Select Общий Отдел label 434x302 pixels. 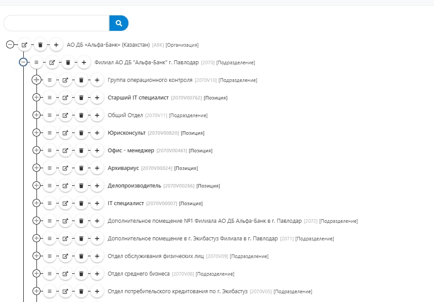125,115
